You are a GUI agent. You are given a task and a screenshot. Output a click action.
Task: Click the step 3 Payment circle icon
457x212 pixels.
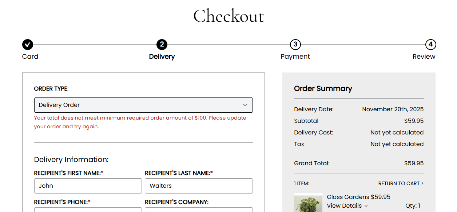(x=295, y=45)
